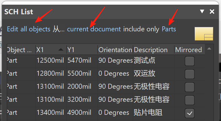Image resolution: width=221 pixels, height=121 pixels.
Task: Select the Y1 cell "5470mil"
Action: coord(82,61)
